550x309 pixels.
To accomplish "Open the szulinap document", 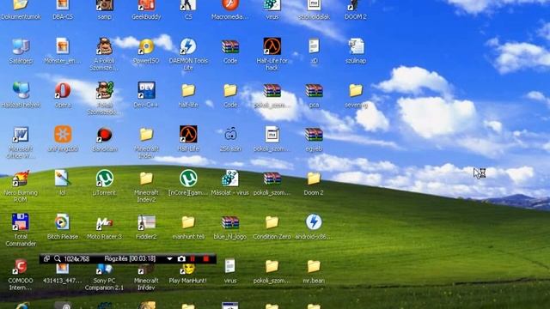I will (356, 47).
